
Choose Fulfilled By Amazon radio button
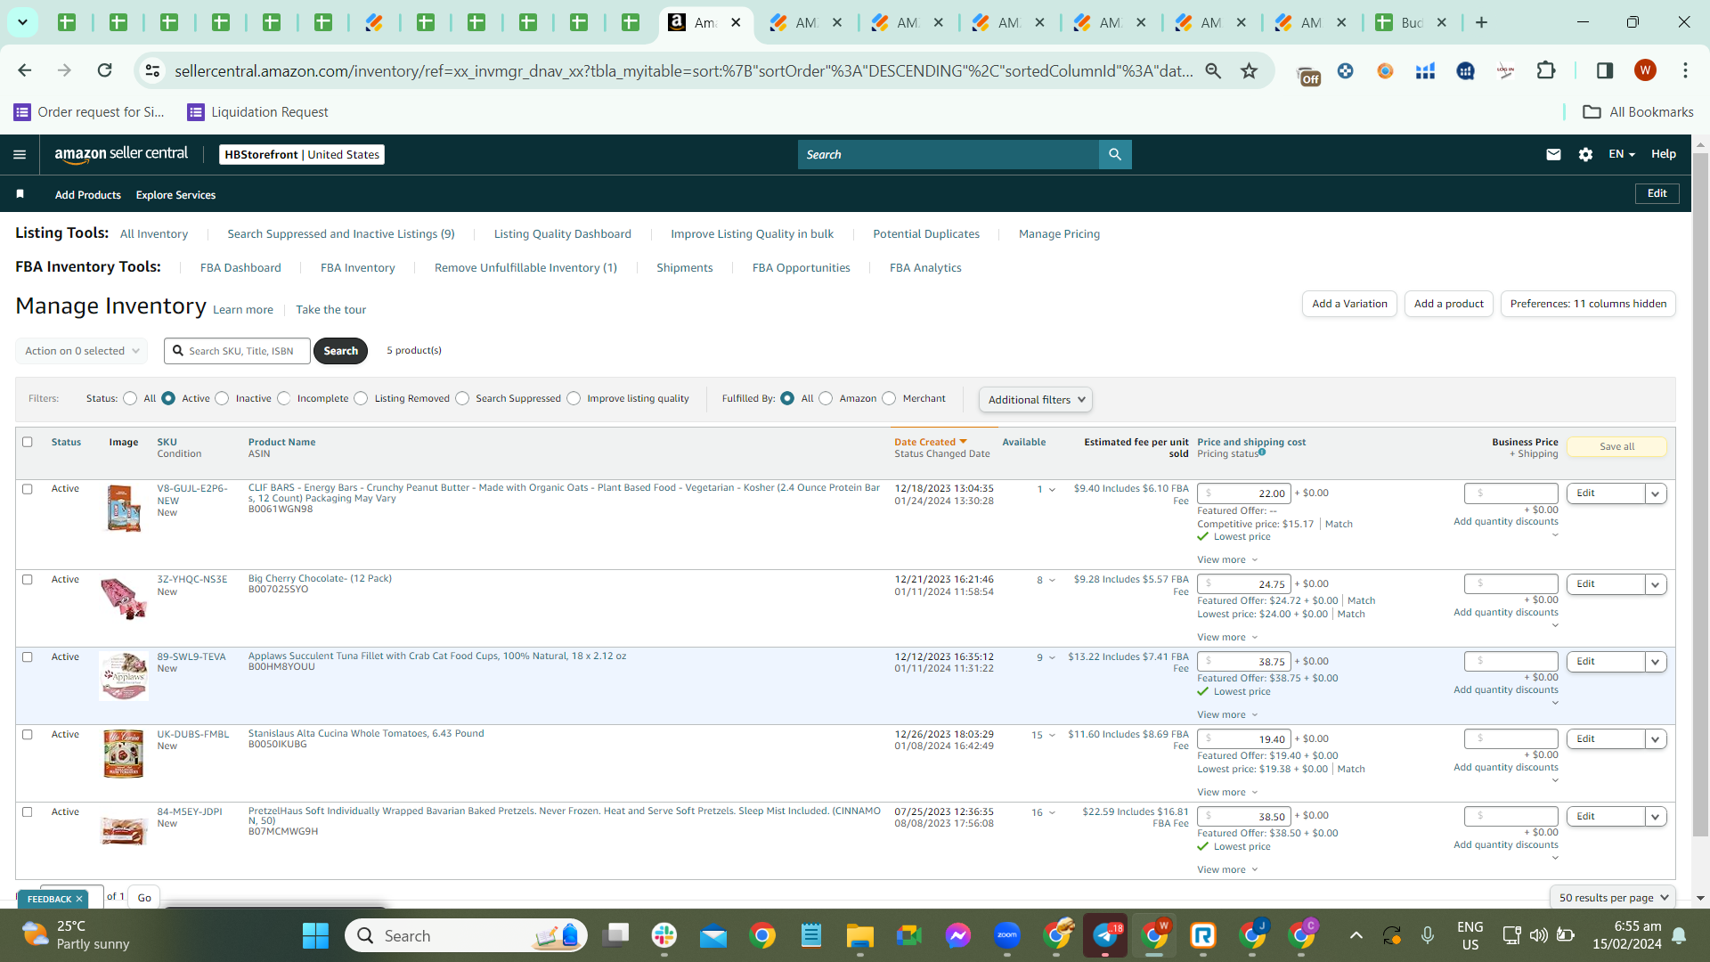click(826, 398)
